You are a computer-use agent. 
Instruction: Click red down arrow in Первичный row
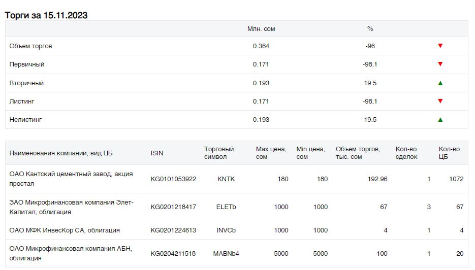[x=440, y=64]
